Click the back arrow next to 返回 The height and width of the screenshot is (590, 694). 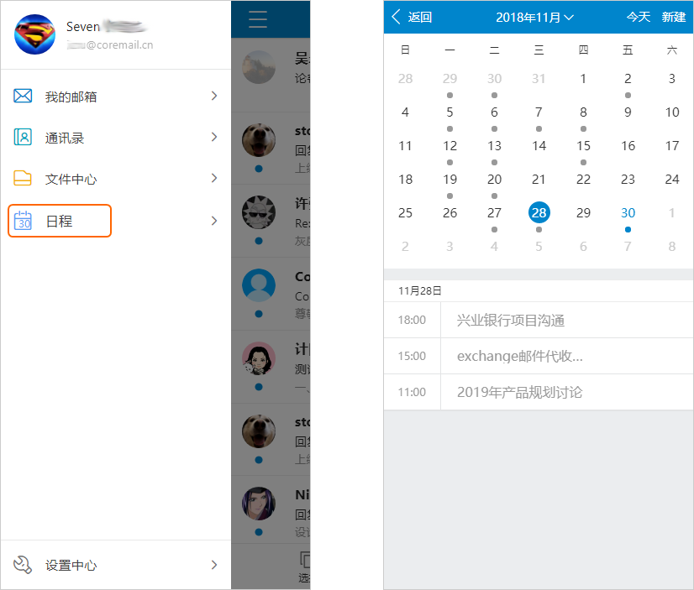(397, 17)
